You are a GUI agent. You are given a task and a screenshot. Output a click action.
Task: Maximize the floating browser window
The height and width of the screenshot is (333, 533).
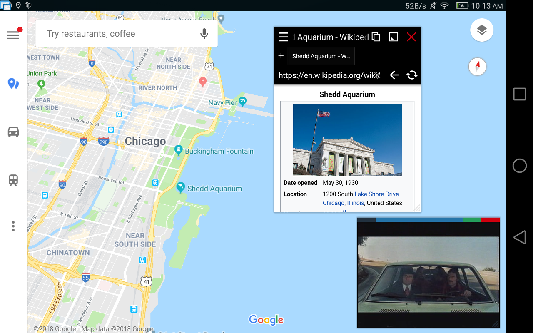click(394, 37)
